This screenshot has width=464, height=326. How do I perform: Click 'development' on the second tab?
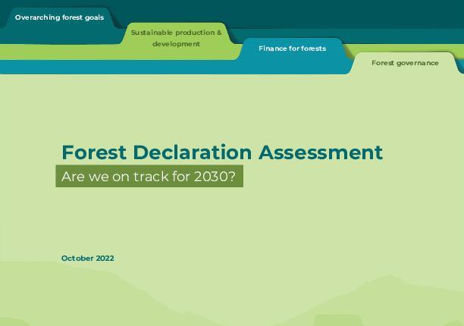click(176, 44)
